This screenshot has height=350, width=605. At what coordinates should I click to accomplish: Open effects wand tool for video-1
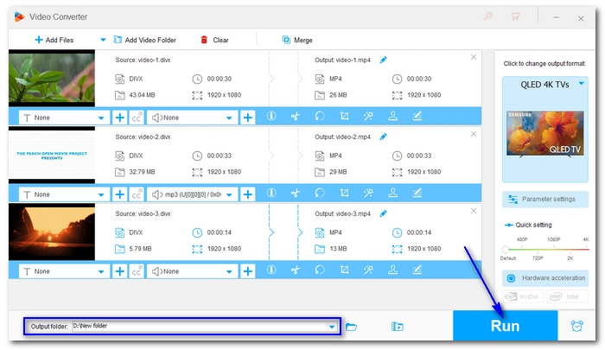368,116
